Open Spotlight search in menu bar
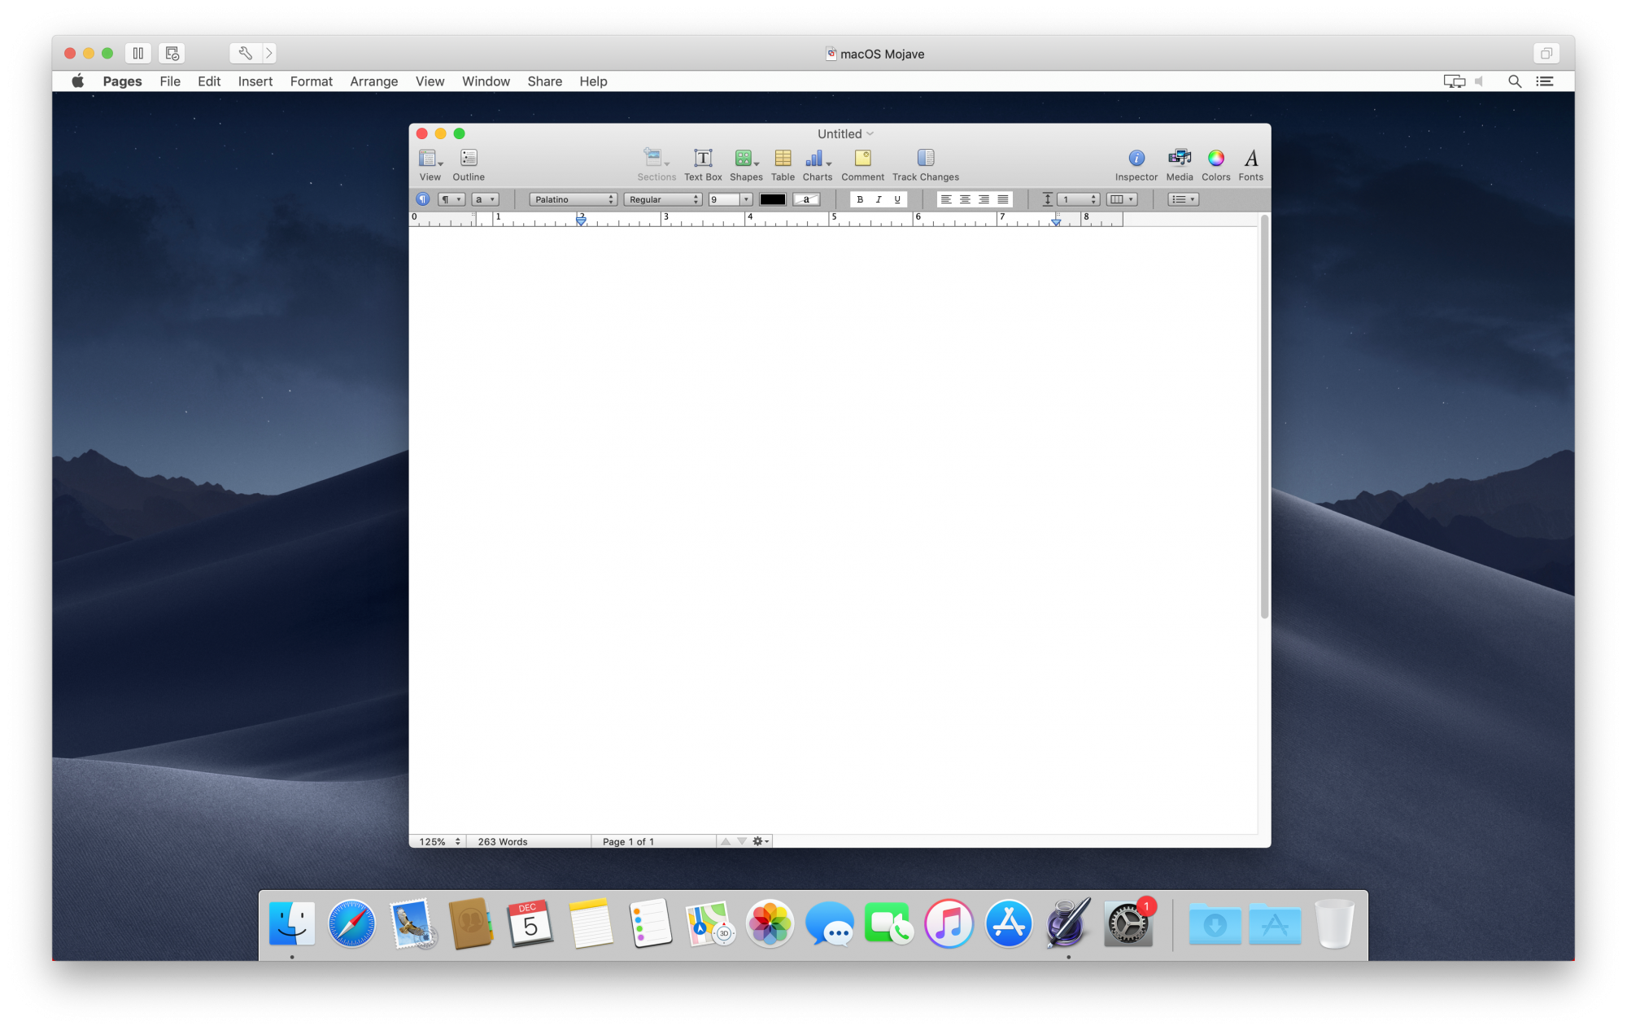Viewport: 1627px width, 1030px height. (x=1515, y=81)
